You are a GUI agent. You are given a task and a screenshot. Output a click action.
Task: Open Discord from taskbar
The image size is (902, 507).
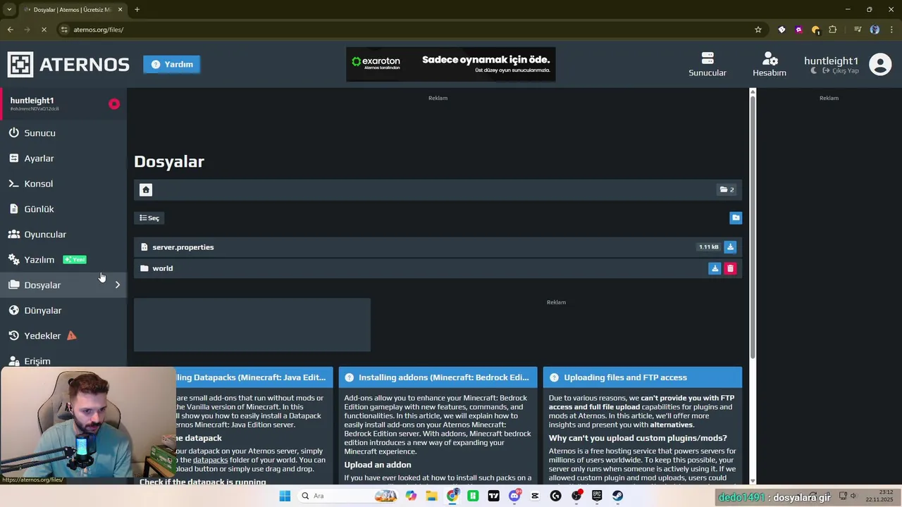click(514, 496)
